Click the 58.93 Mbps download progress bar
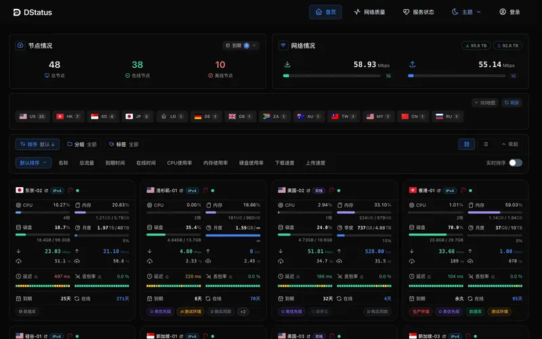This screenshot has width=542, height=339. click(332, 76)
